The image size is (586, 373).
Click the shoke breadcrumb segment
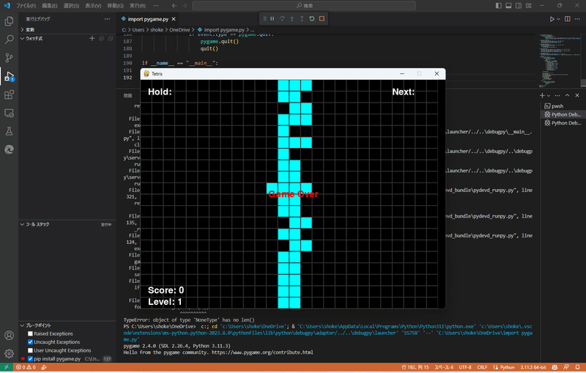pyautogui.click(x=157, y=30)
